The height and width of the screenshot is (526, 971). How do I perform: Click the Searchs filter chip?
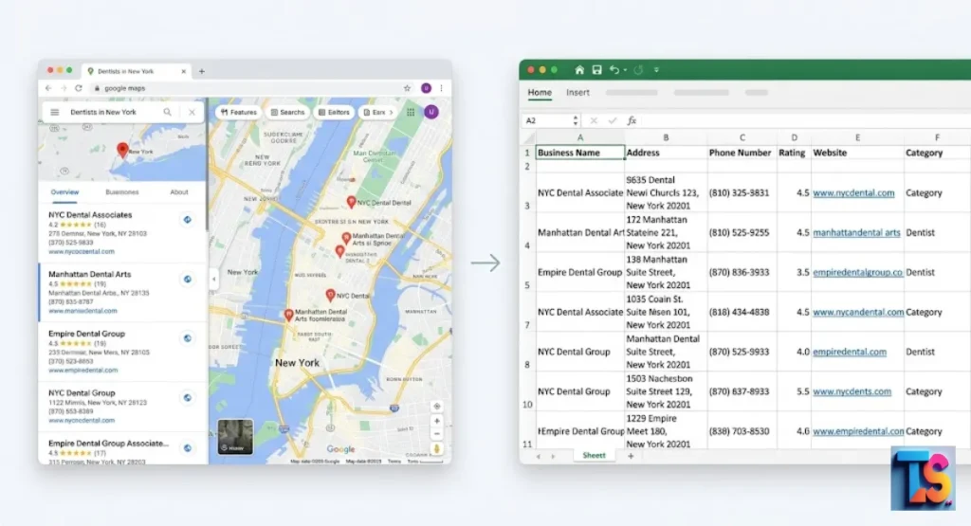[287, 113]
